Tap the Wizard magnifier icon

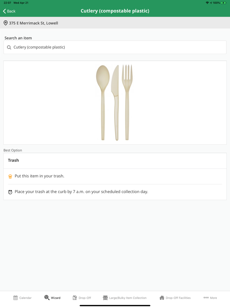tap(47, 297)
